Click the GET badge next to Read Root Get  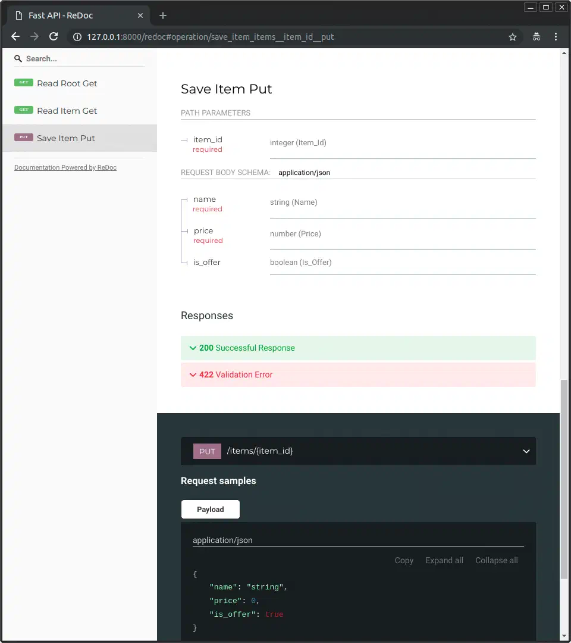coord(23,83)
